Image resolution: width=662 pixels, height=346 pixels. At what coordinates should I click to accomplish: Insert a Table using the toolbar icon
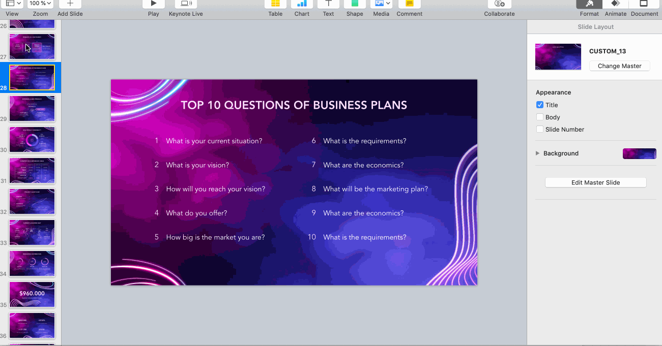pyautogui.click(x=275, y=4)
